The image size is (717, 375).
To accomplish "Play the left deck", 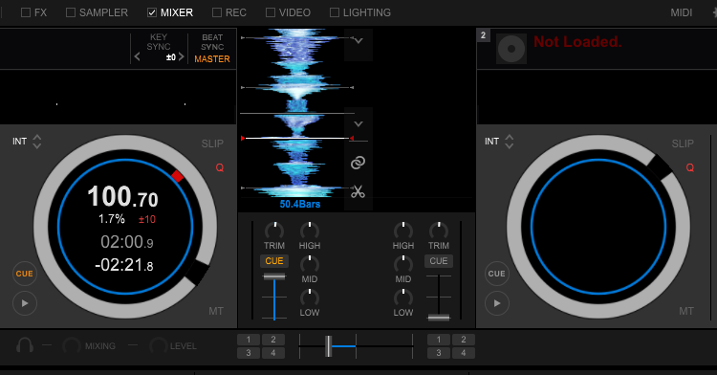I will point(25,303).
